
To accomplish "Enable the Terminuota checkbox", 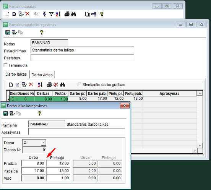I will pos(5,65).
